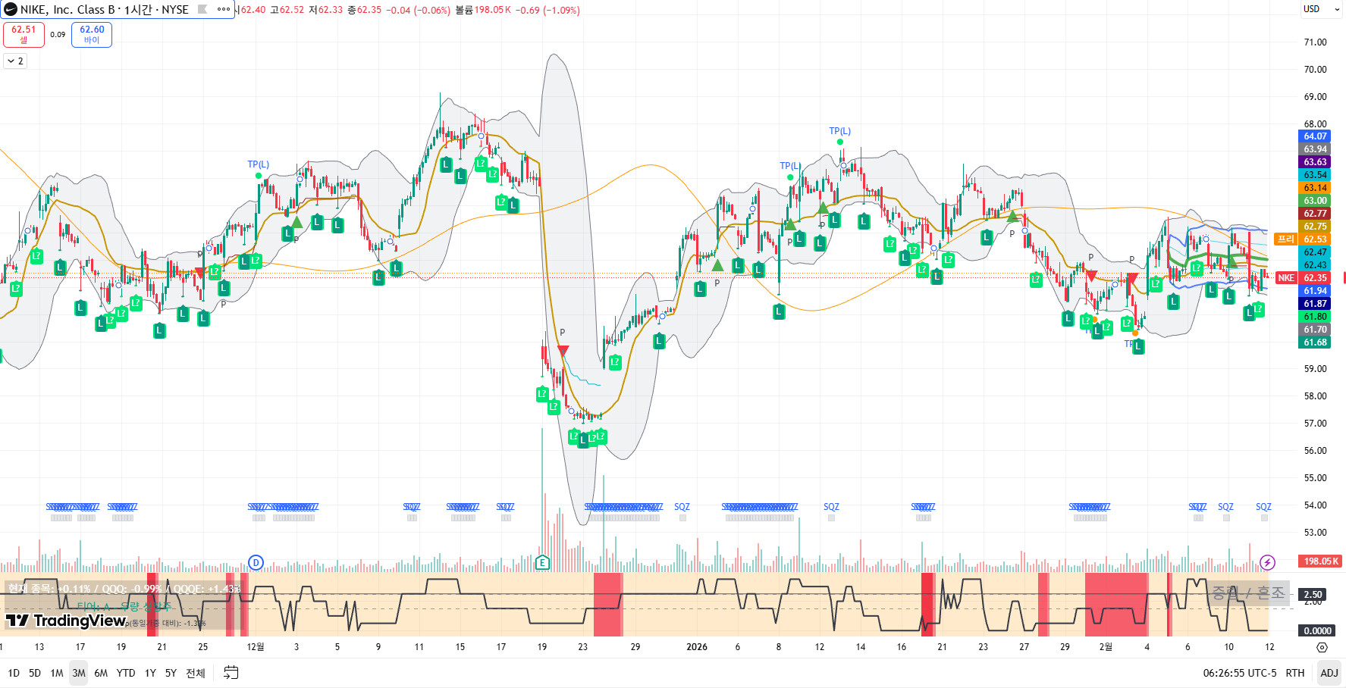Click the flag icon beside NYSE
Screen dimensions: 1346x688
[202, 10]
